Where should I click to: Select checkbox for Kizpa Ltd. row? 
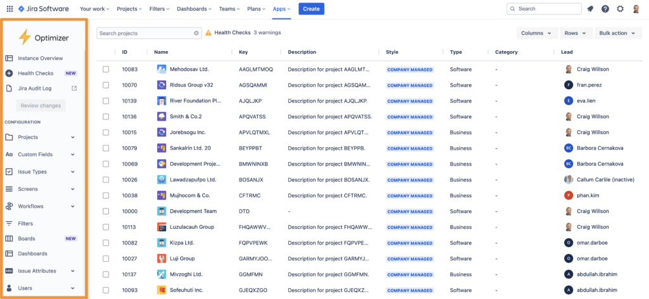[106, 242]
